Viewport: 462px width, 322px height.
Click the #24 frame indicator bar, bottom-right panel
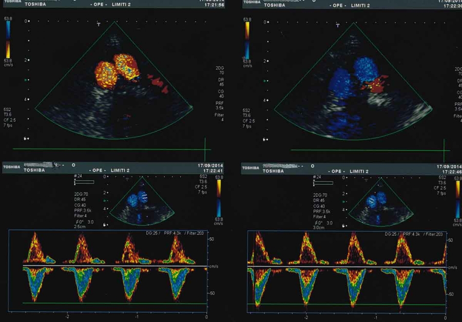(322, 182)
